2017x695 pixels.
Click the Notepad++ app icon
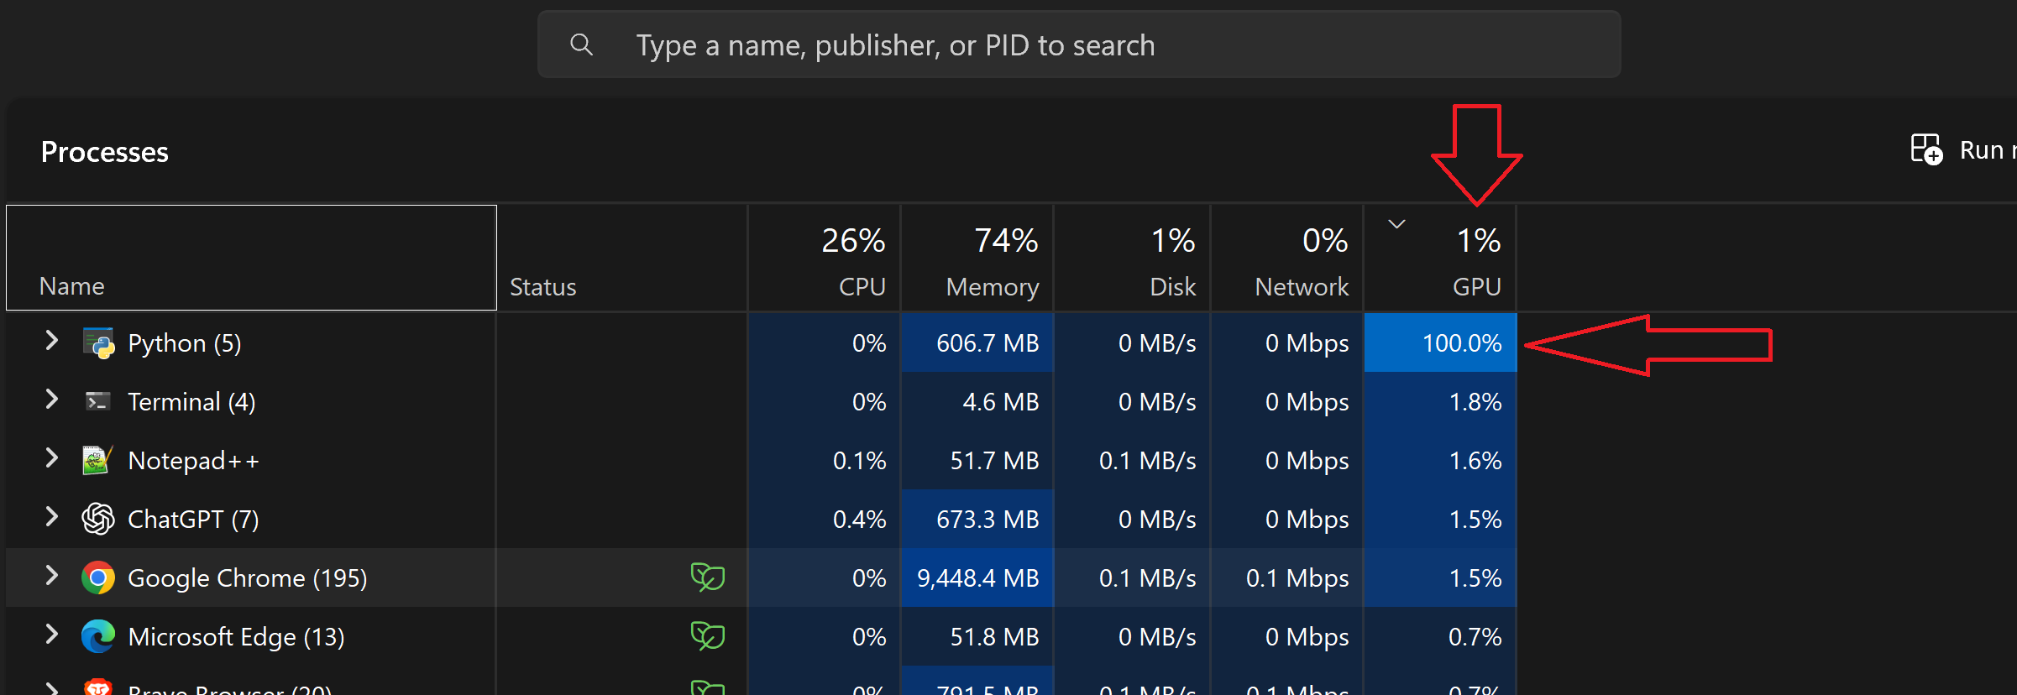[97, 460]
